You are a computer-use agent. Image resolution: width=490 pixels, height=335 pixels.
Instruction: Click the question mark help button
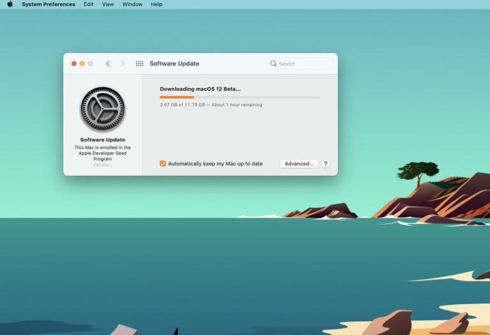tap(325, 164)
